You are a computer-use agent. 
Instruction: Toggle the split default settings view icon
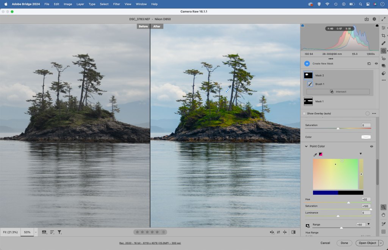[294, 232]
